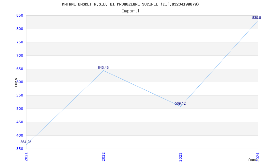Click the 400 y-axis value
Screen dimensions: 261x163
[x=20, y=135]
